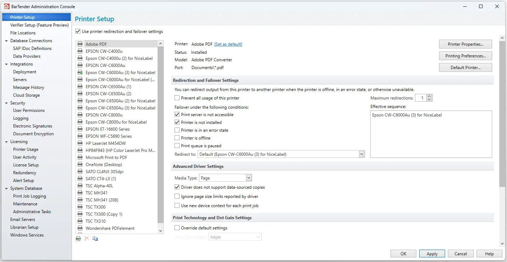The height and width of the screenshot is (262, 507).
Task: Click the red delete printer icon
Action: pyautogui.click(x=87, y=239)
